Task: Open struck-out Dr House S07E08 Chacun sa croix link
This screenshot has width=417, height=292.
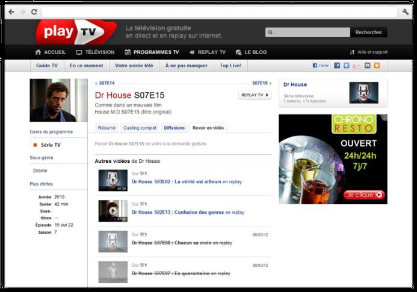Action: (182, 243)
